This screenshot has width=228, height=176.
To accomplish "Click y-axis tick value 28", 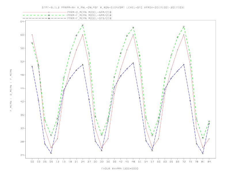I will [22, 142].
